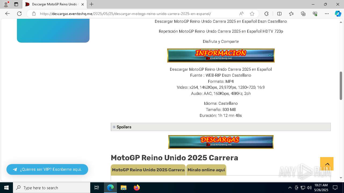Image resolution: width=344 pixels, height=193 pixels.
Task: Toggle Split screen view icon
Action: (279, 14)
